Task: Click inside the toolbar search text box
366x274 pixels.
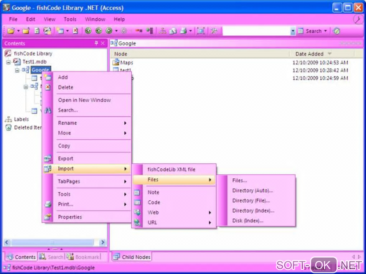Action: [x=256, y=31]
